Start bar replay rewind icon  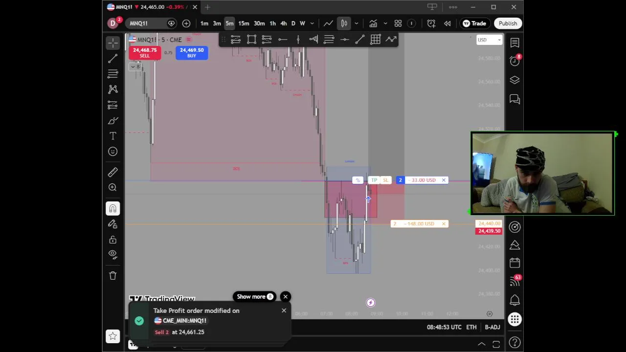pyautogui.click(x=447, y=23)
